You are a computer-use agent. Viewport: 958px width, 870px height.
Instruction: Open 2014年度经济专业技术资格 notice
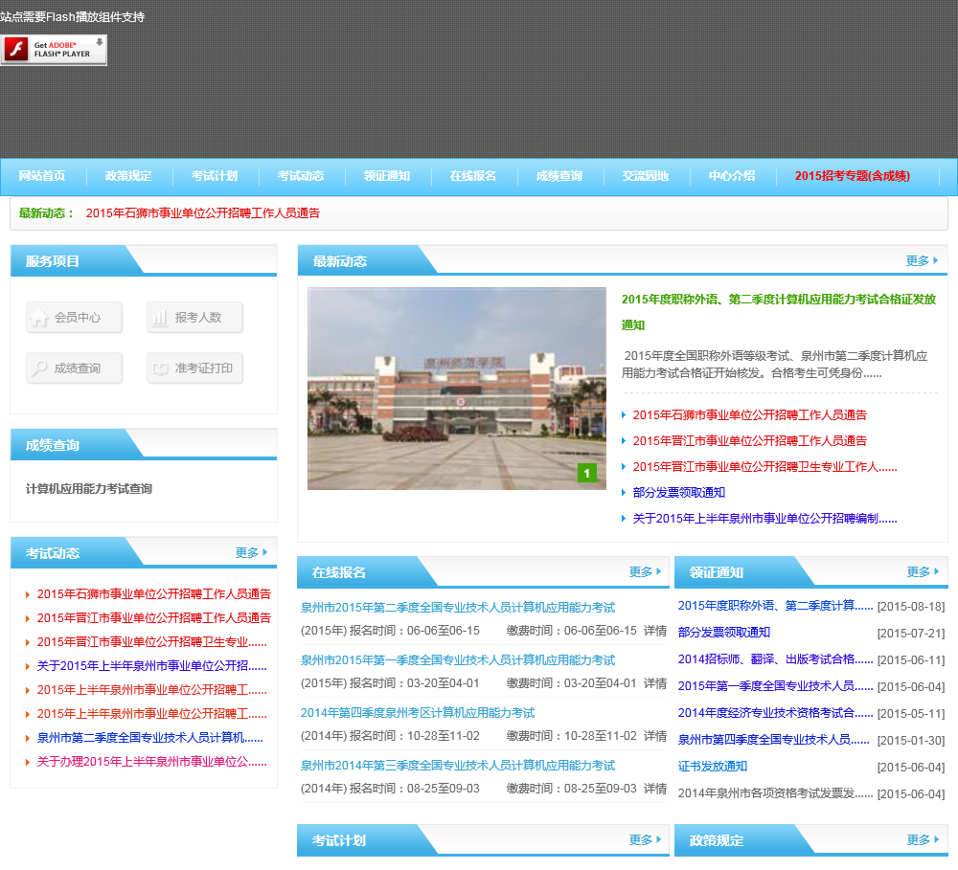[775, 713]
